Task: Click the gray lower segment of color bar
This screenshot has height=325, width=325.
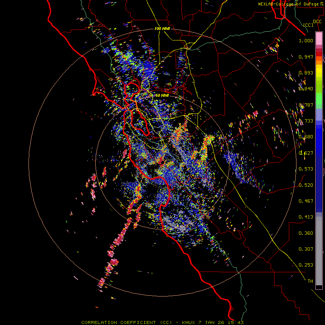Action: (x=319, y=251)
